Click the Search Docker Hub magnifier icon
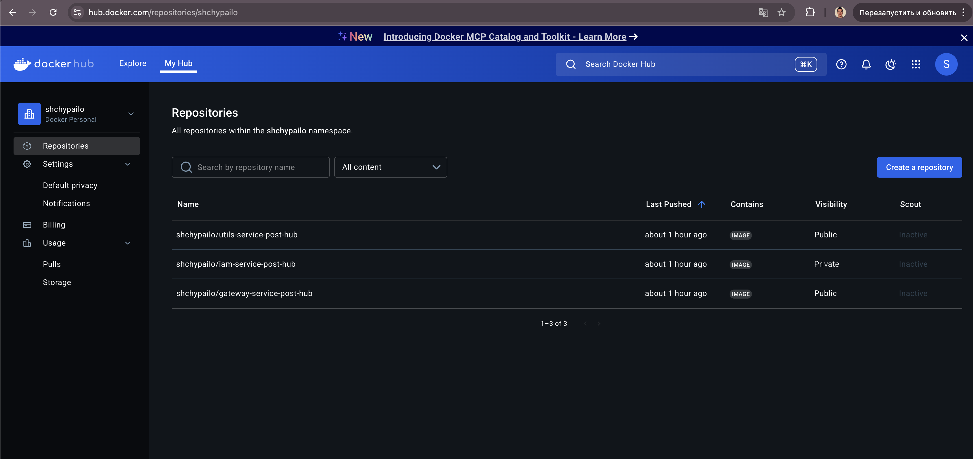The image size is (973, 459). [571, 64]
